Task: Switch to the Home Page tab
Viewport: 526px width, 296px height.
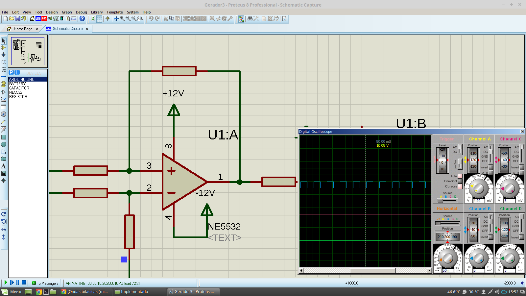Action: [x=23, y=29]
